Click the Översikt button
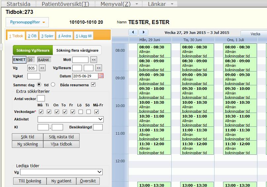267x187 pixels. click(x=88, y=181)
